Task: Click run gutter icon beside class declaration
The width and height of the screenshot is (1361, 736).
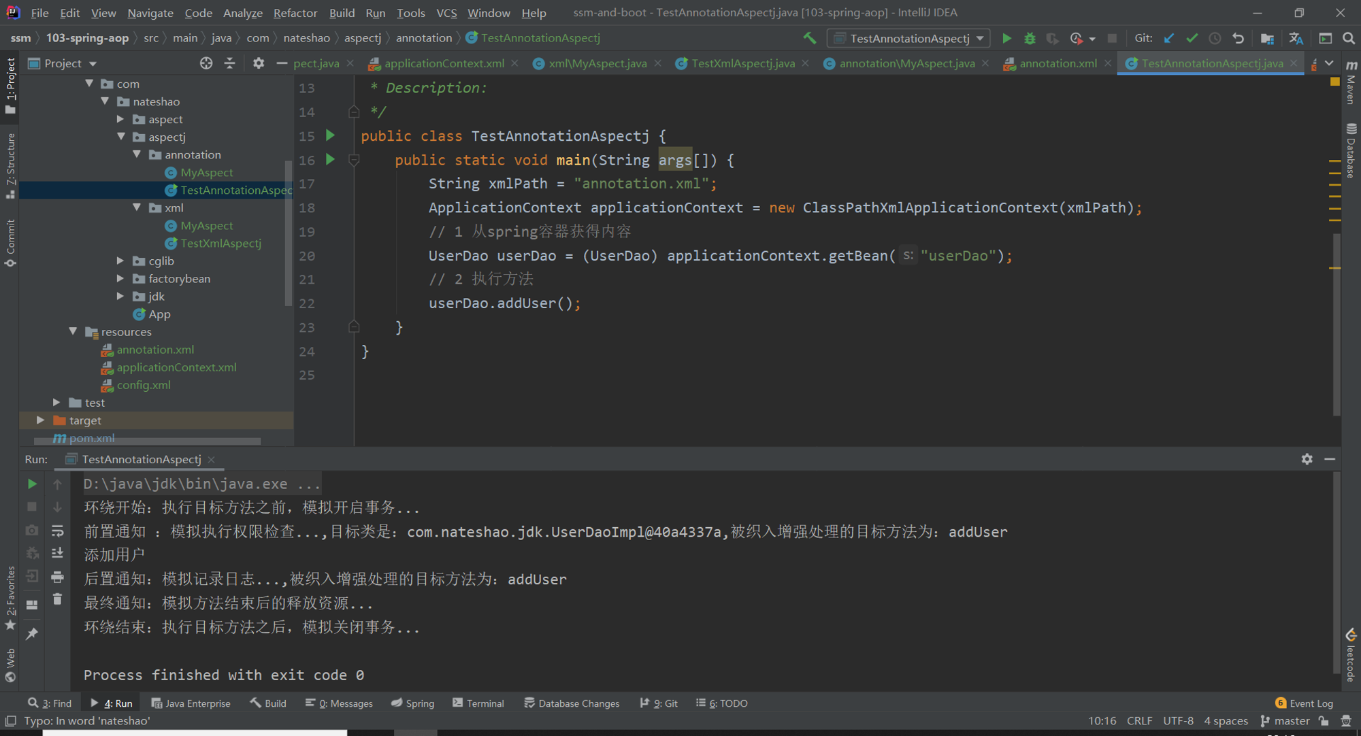Action: [330, 135]
